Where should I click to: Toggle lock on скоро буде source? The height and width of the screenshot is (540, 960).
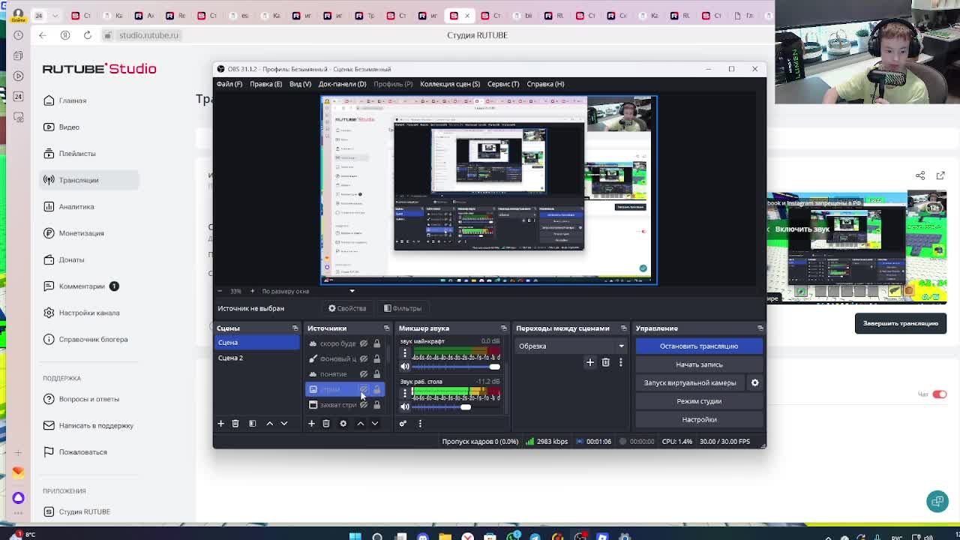pos(376,343)
